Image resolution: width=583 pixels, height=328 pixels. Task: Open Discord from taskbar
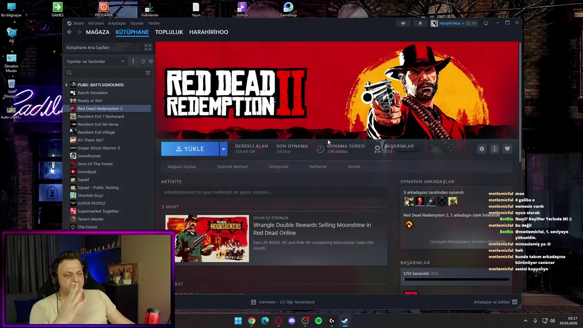[x=291, y=321]
